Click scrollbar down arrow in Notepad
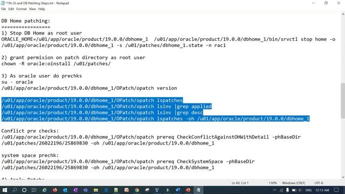 [x=343, y=177]
